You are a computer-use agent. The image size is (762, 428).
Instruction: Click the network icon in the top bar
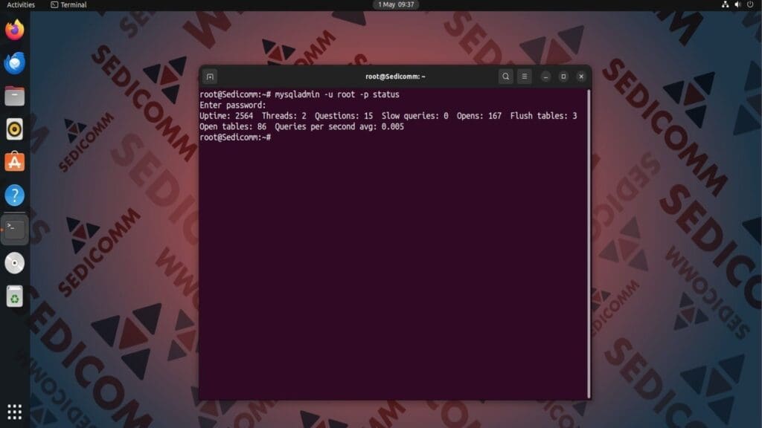click(725, 4)
